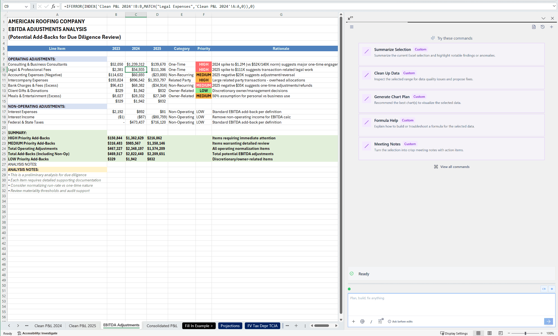The image size is (558, 336).
Task: Click the chat history clock icon
Action: [542, 27]
